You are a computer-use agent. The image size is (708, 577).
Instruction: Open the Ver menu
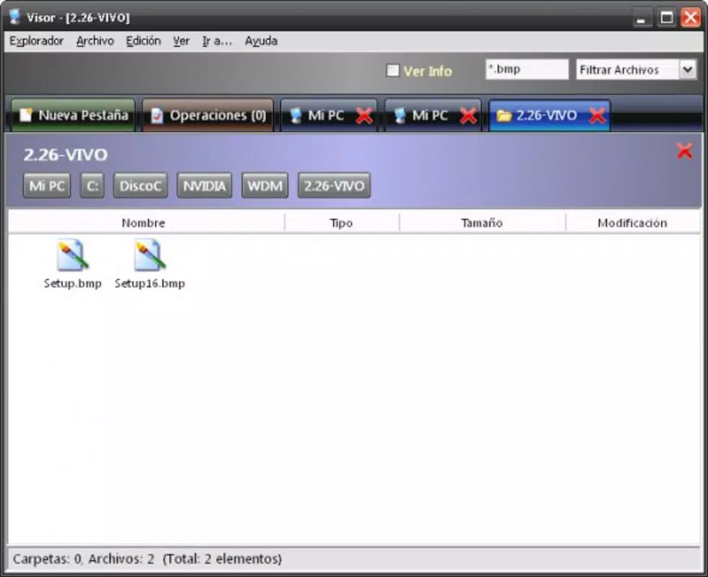tap(181, 41)
